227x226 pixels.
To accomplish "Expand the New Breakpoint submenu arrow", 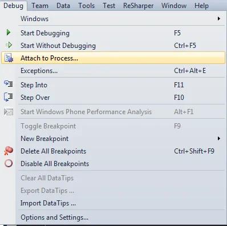I will [x=219, y=139].
